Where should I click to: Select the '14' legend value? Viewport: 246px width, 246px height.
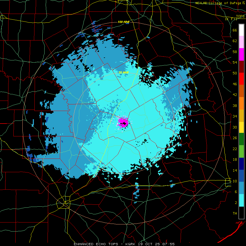tap(235, 170)
